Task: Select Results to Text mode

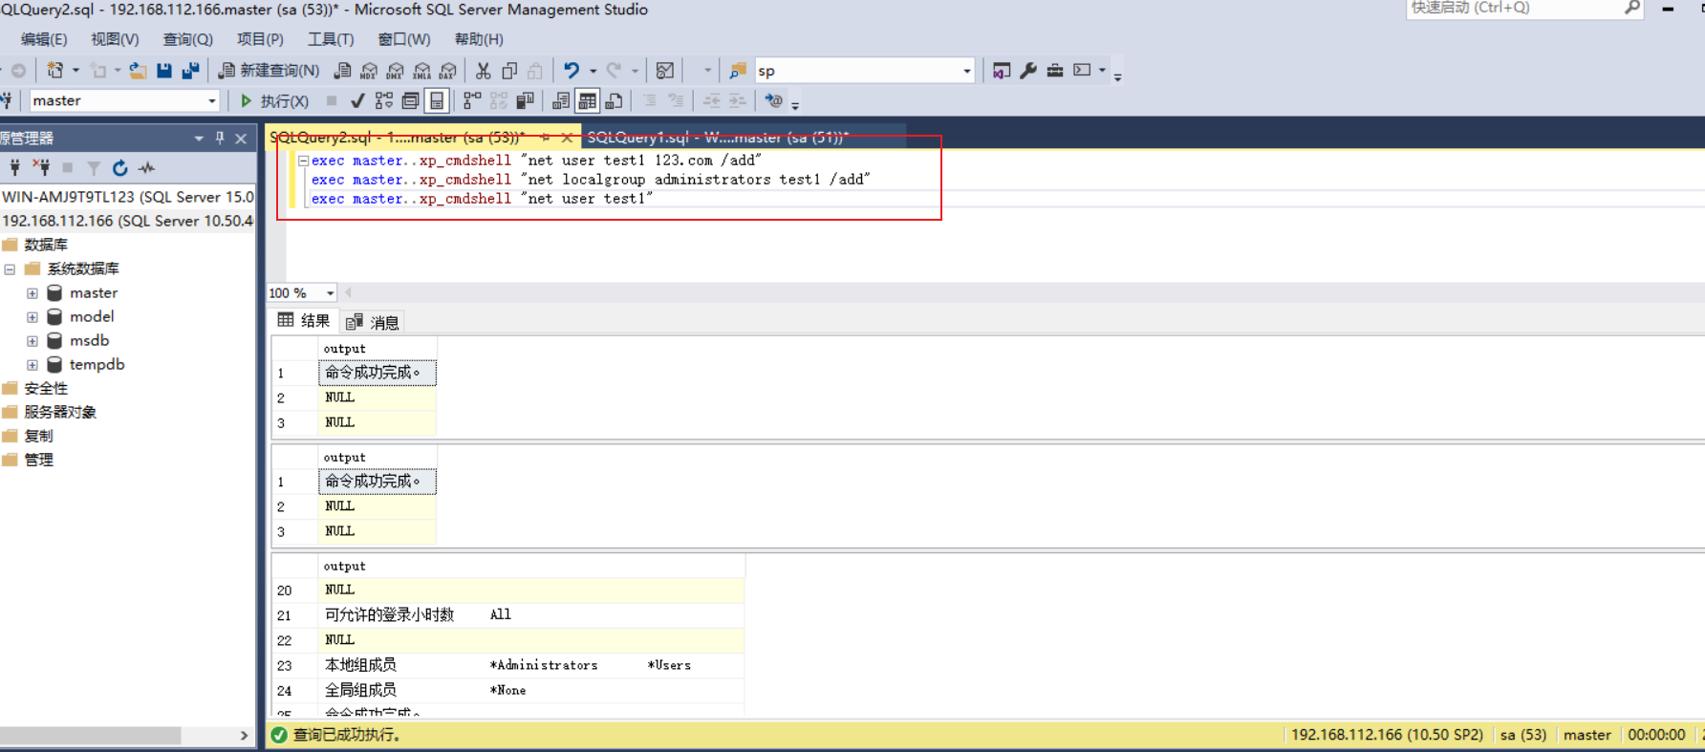Action: (x=561, y=101)
